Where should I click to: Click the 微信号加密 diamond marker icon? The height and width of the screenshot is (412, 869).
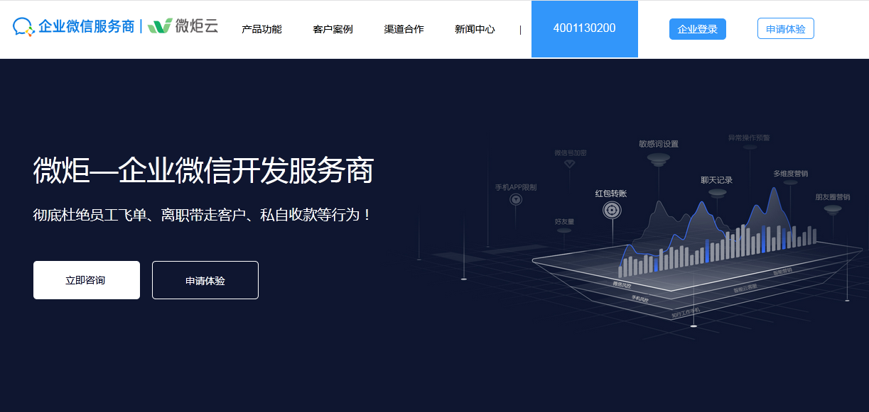570,164
